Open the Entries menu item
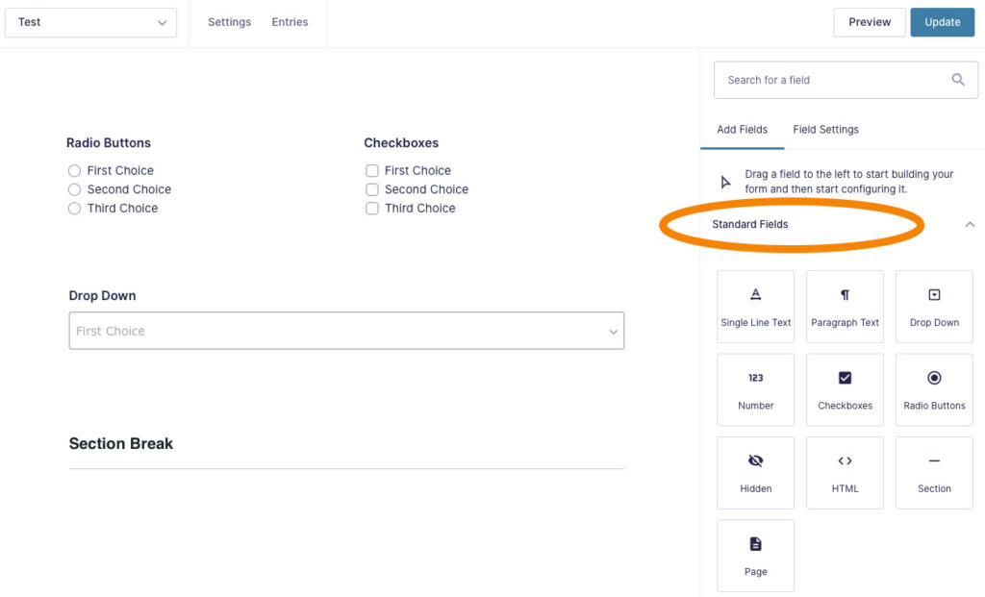The height and width of the screenshot is (597, 985). click(290, 22)
